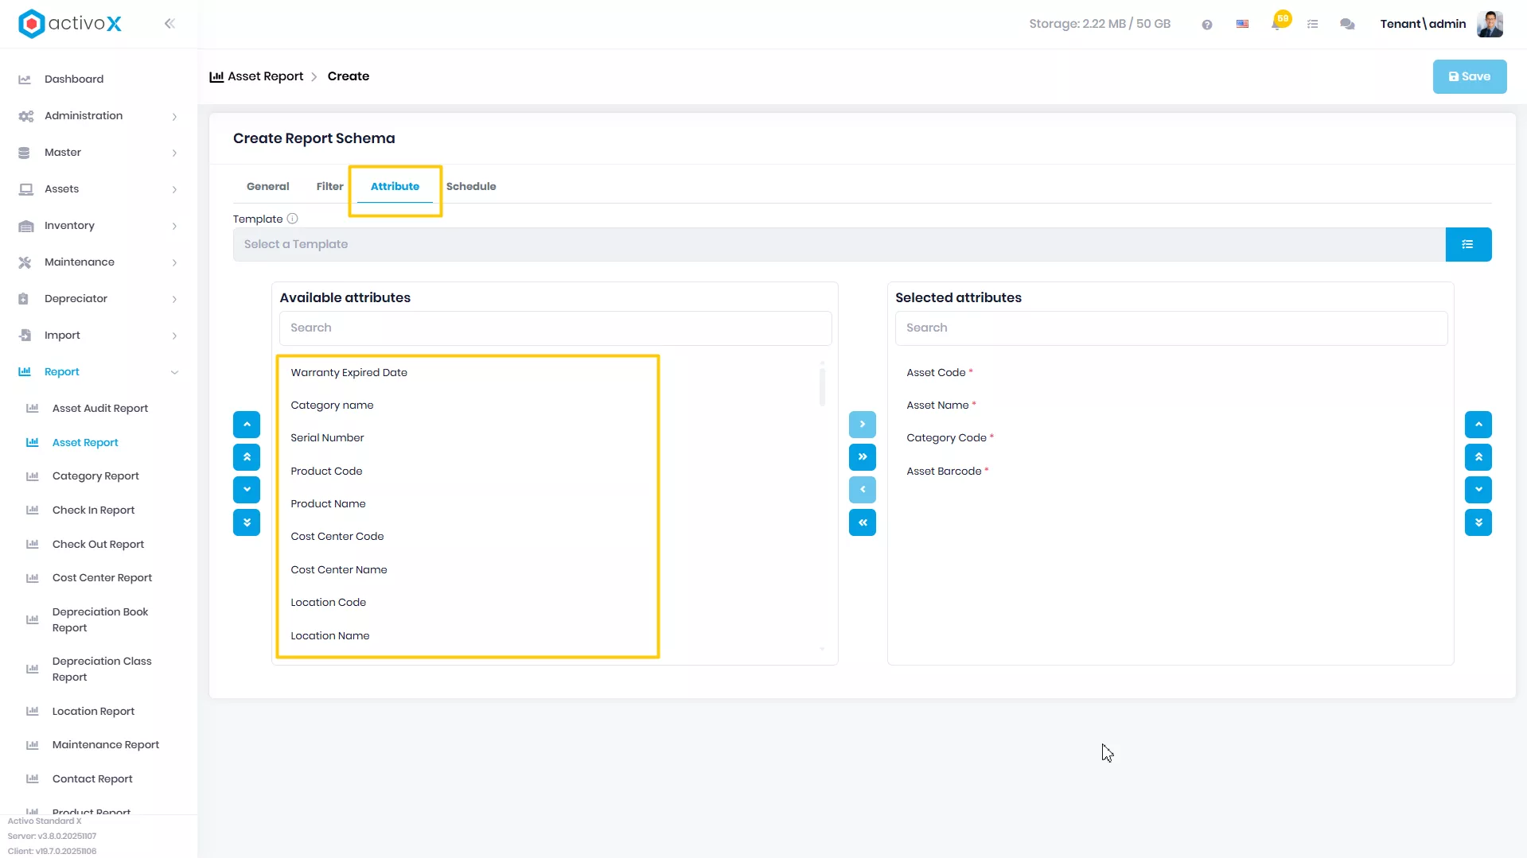This screenshot has width=1527, height=858.
Task: Switch to the General tab
Action: (x=267, y=187)
